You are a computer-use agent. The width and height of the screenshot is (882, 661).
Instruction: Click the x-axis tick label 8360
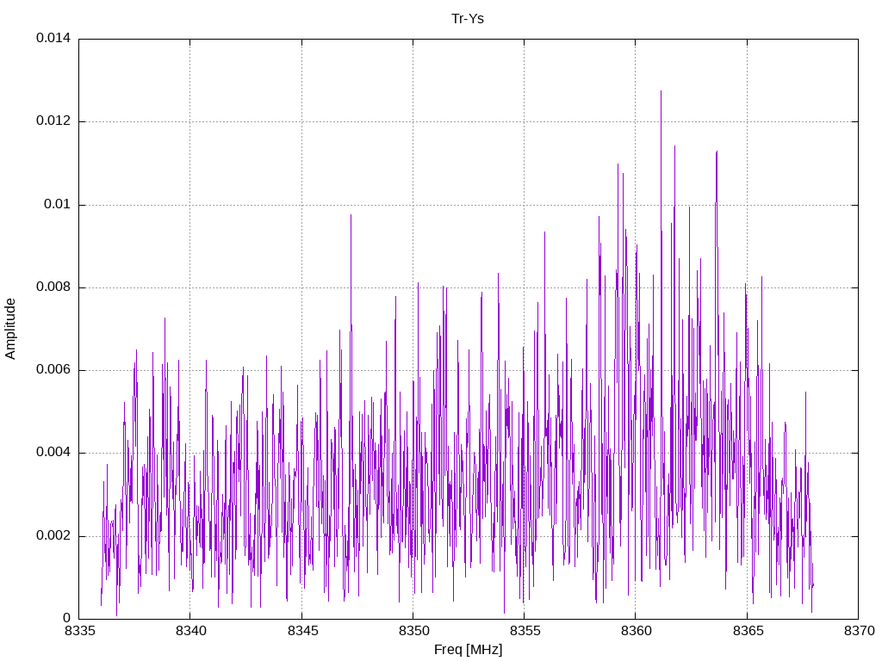(x=637, y=631)
